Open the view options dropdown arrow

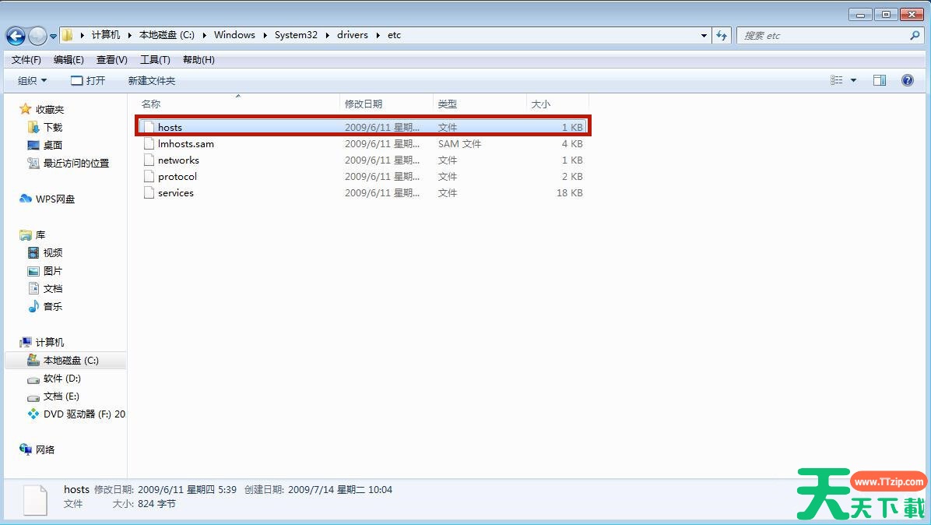click(853, 80)
